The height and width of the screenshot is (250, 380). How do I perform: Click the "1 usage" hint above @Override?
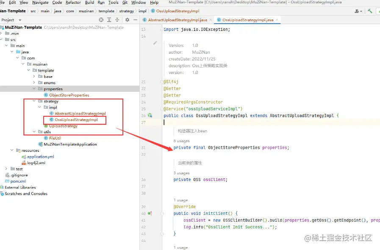coord(180,200)
